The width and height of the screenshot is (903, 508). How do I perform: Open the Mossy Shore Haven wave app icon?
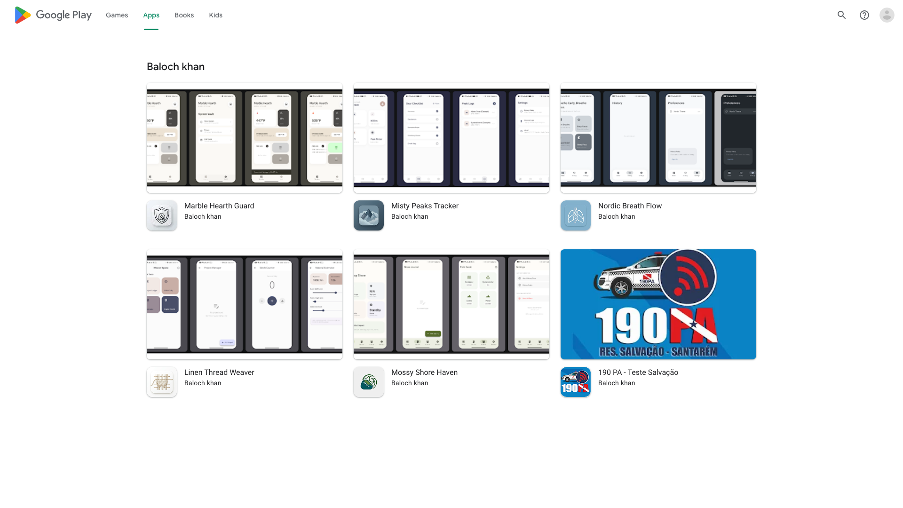click(x=369, y=382)
